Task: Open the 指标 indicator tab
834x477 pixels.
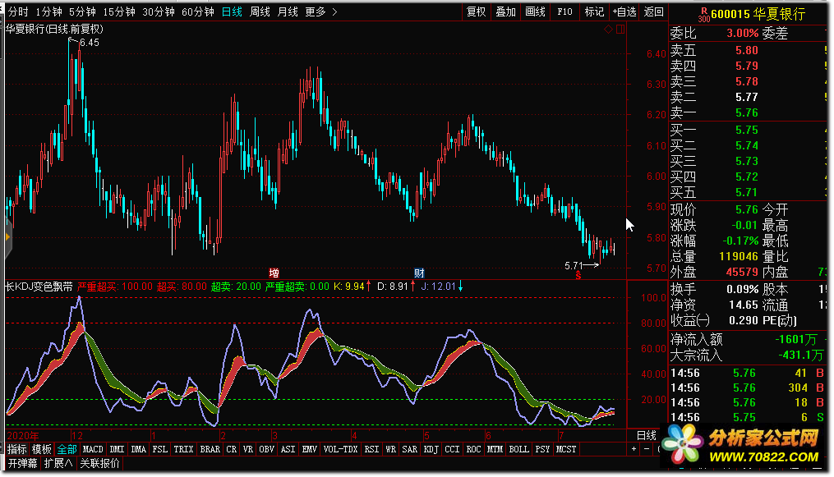Action: point(17,449)
